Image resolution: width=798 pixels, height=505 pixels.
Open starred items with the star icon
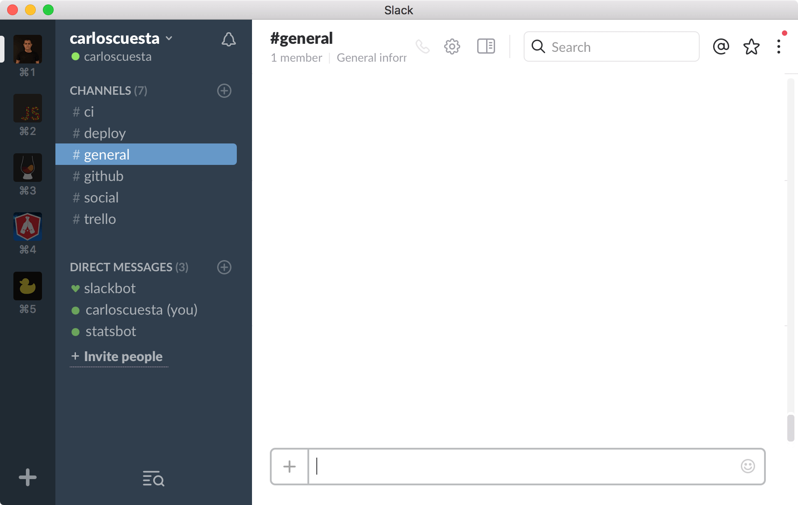click(x=752, y=46)
